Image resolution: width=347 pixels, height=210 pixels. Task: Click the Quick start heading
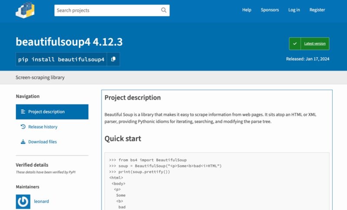click(123, 138)
